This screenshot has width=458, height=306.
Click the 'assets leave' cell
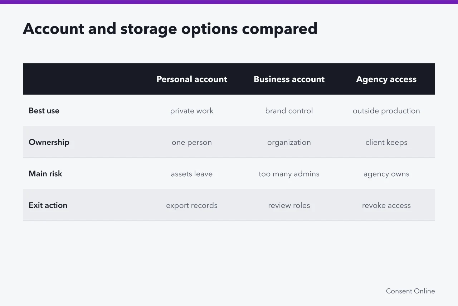[192, 174]
